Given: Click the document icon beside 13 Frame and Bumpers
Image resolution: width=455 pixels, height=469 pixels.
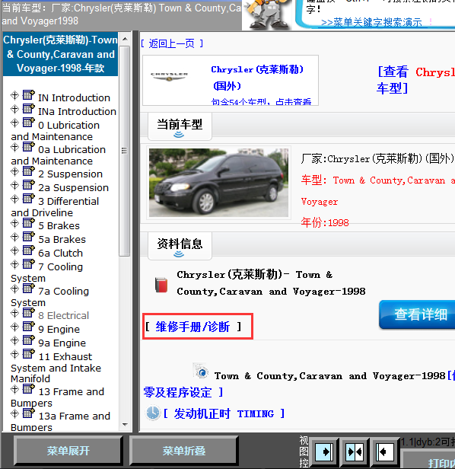Looking at the screenshot, I should pyautogui.click(x=29, y=389).
